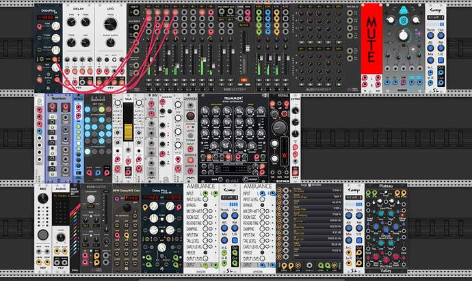Open ratio dropdown on top-row Comp module
The height and width of the screenshot is (281, 472).
pos(436,18)
